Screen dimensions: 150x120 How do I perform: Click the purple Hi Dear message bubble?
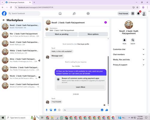pos(80,72)
